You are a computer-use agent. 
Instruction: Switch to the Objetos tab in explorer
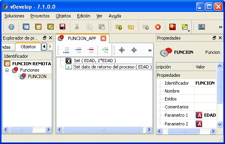pos(28,47)
